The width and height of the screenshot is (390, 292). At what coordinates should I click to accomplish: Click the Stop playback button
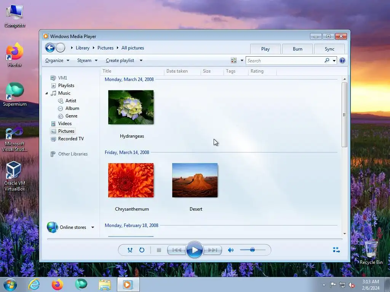tap(159, 250)
